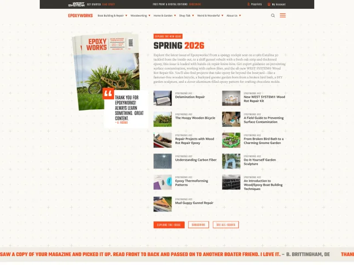The height and width of the screenshot is (265, 354).
Task: Expand the Boat Building & Repair dropdown arrow
Action: [x=126, y=15]
